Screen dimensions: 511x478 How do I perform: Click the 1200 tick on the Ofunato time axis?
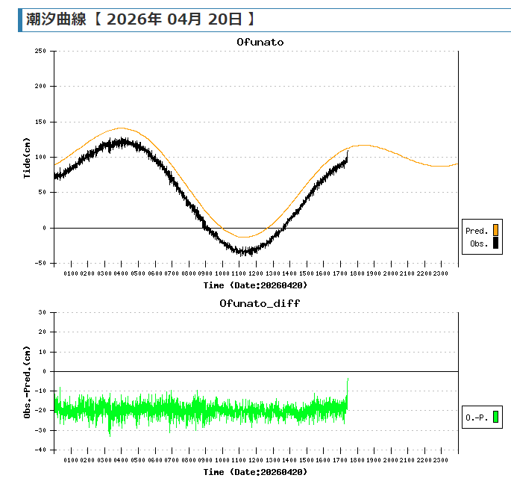(256, 273)
